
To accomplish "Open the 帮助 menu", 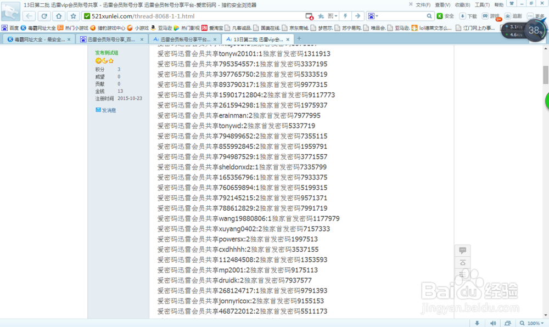I will click(x=498, y=5).
